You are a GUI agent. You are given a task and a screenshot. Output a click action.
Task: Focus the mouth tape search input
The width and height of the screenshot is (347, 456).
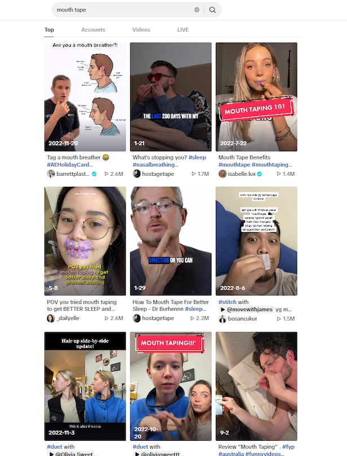click(123, 10)
